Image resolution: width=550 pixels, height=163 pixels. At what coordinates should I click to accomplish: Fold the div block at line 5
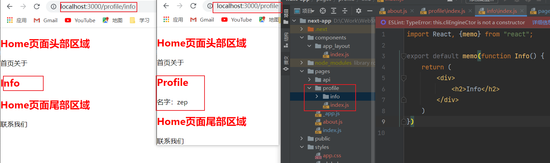pyautogui.click(x=403, y=78)
